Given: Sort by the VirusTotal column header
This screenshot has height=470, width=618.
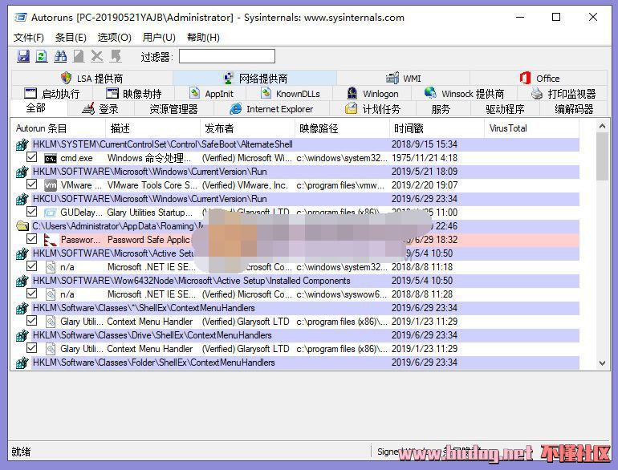Looking at the screenshot, I should [531, 128].
